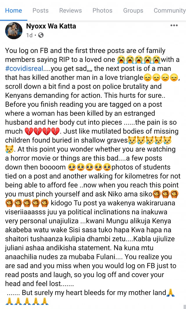Select the Photos tab

point(102,10)
